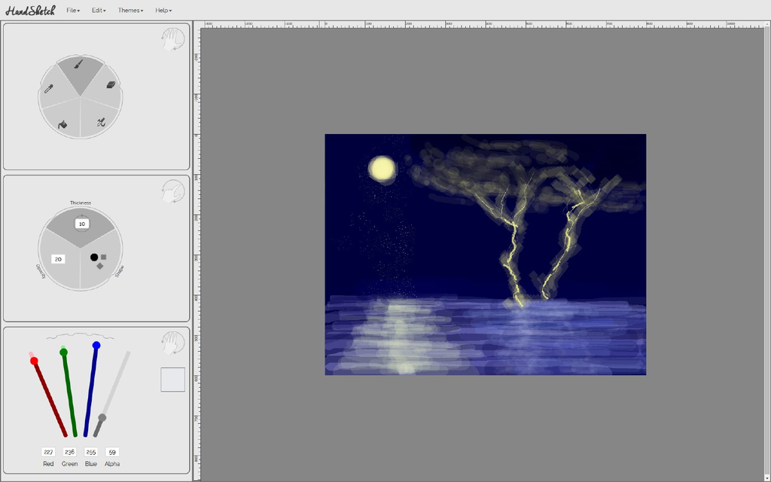Click the HandSketch logo
The image size is (771, 482).
coord(30,9)
